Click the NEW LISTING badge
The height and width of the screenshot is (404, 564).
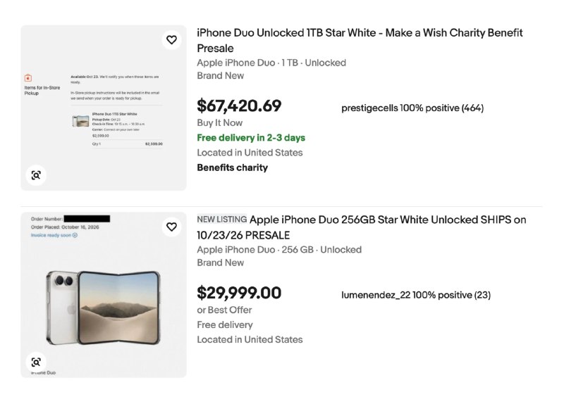[x=222, y=219]
